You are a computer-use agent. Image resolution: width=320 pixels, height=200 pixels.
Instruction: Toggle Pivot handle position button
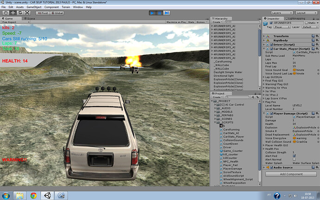(x=43, y=13)
